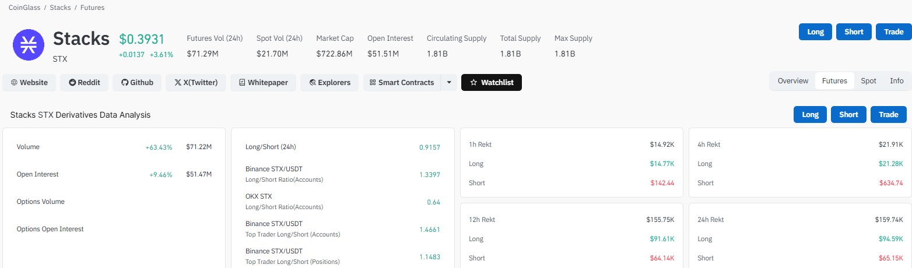Expand the Smart Contracts dropdown arrow
The height and width of the screenshot is (268, 912).
coord(449,83)
